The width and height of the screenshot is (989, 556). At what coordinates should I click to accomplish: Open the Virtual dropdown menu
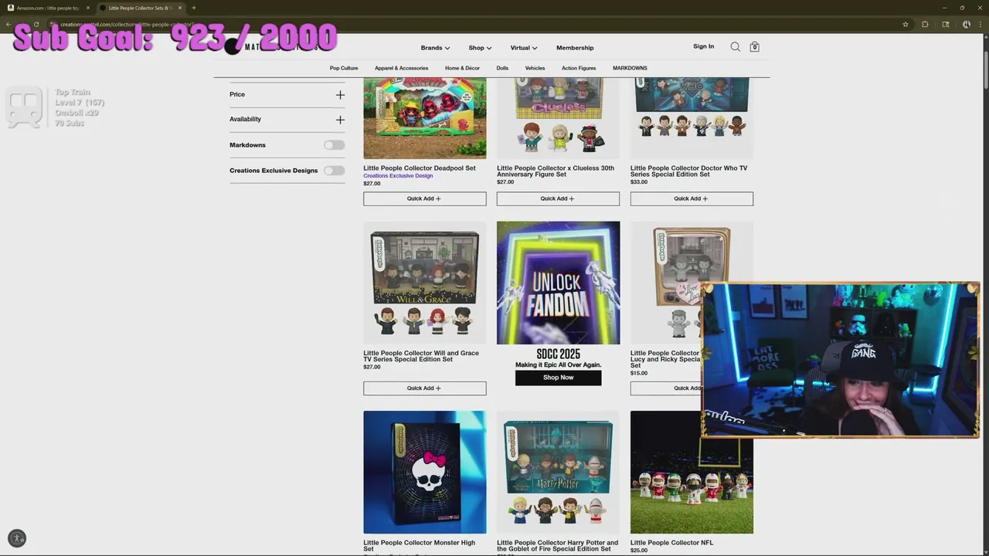(x=523, y=48)
